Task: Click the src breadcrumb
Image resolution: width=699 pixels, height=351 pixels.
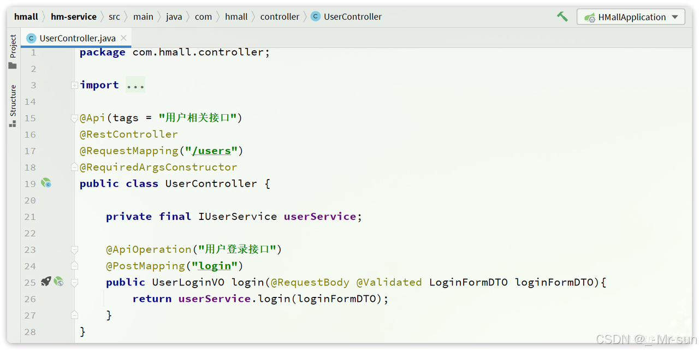Action: (114, 17)
